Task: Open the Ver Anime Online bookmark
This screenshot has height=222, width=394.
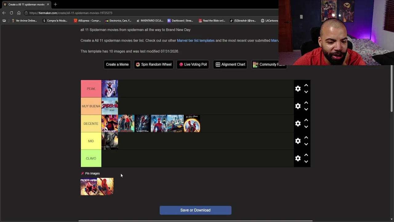Action: (x=24, y=21)
